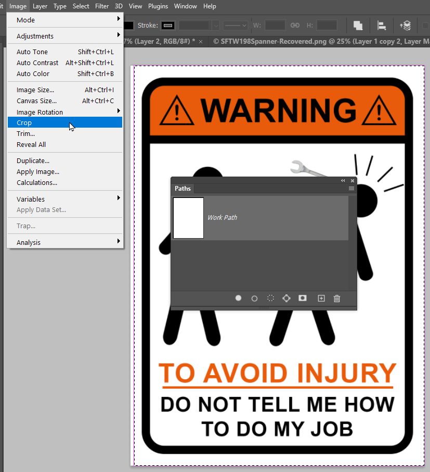Make work path from selection
430x472 pixels.
tap(286, 297)
